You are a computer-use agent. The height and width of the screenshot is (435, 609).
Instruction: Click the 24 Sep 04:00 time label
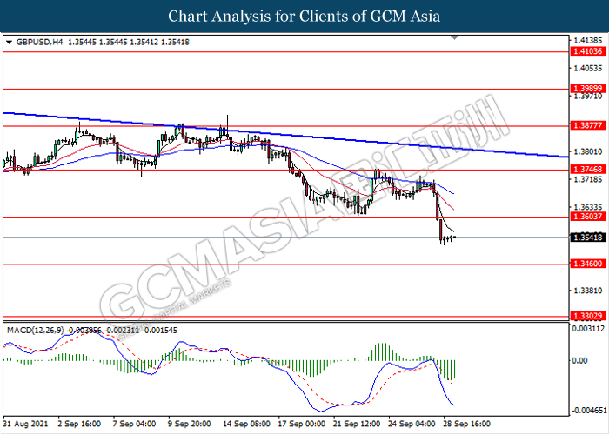412,424
